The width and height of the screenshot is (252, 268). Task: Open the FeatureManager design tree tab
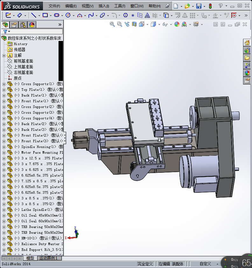(x=5, y=25)
